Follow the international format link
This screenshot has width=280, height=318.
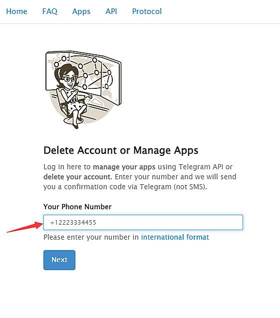[175, 237]
